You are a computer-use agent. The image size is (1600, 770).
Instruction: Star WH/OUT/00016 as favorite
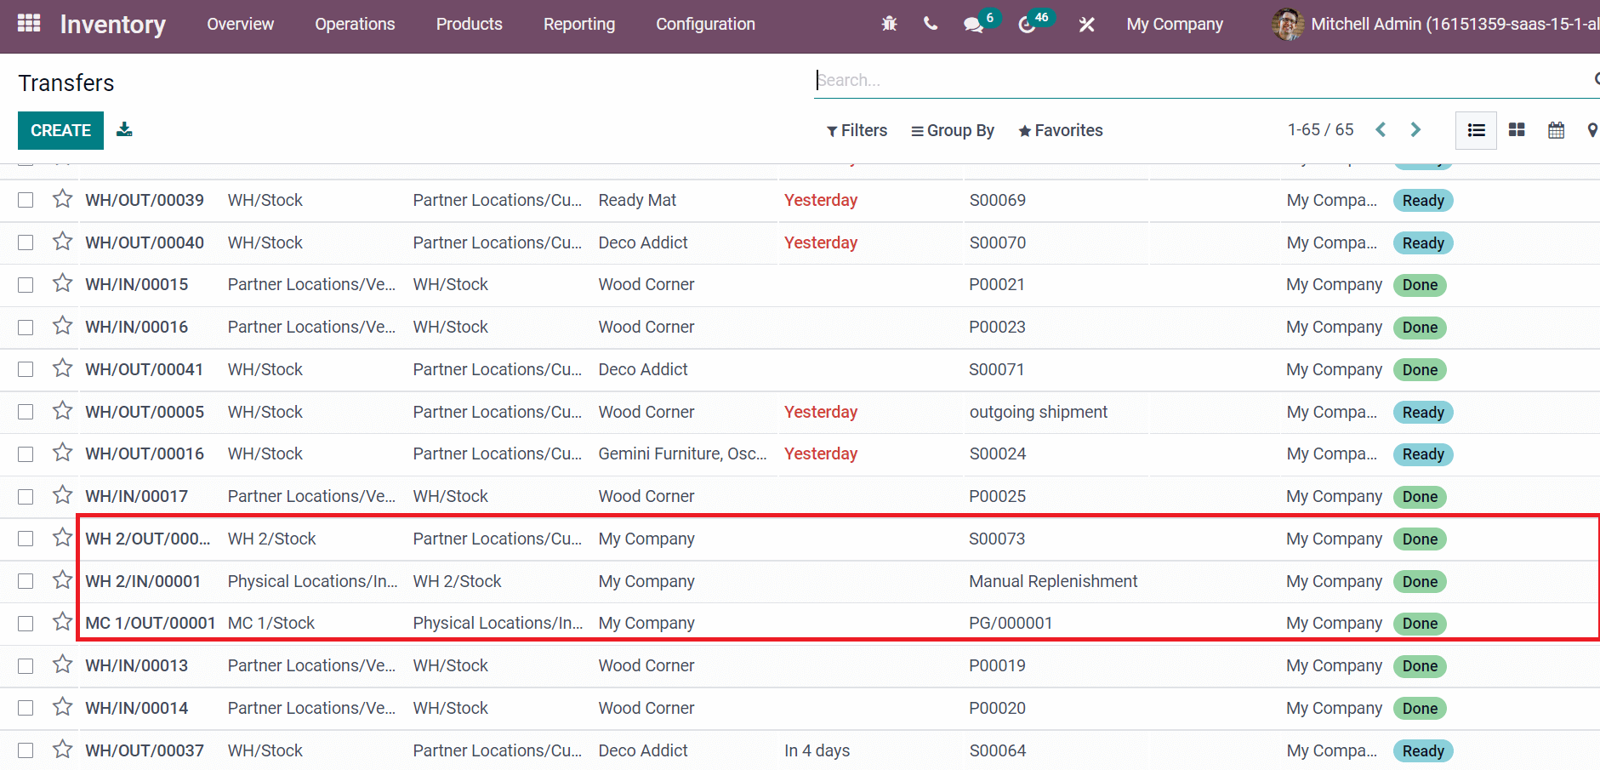pyautogui.click(x=62, y=453)
